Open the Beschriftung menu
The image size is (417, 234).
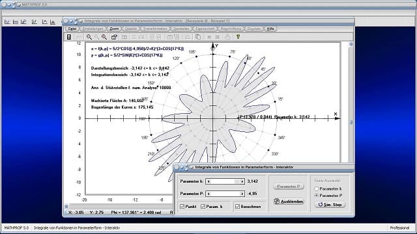231,29
